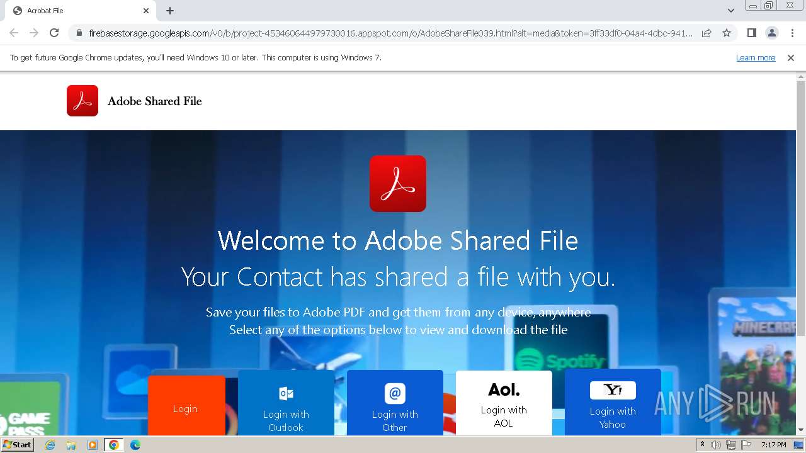This screenshot has height=453, width=806.
Task: Open the media player taskbar icon
Action: pyautogui.click(x=93, y=445)
